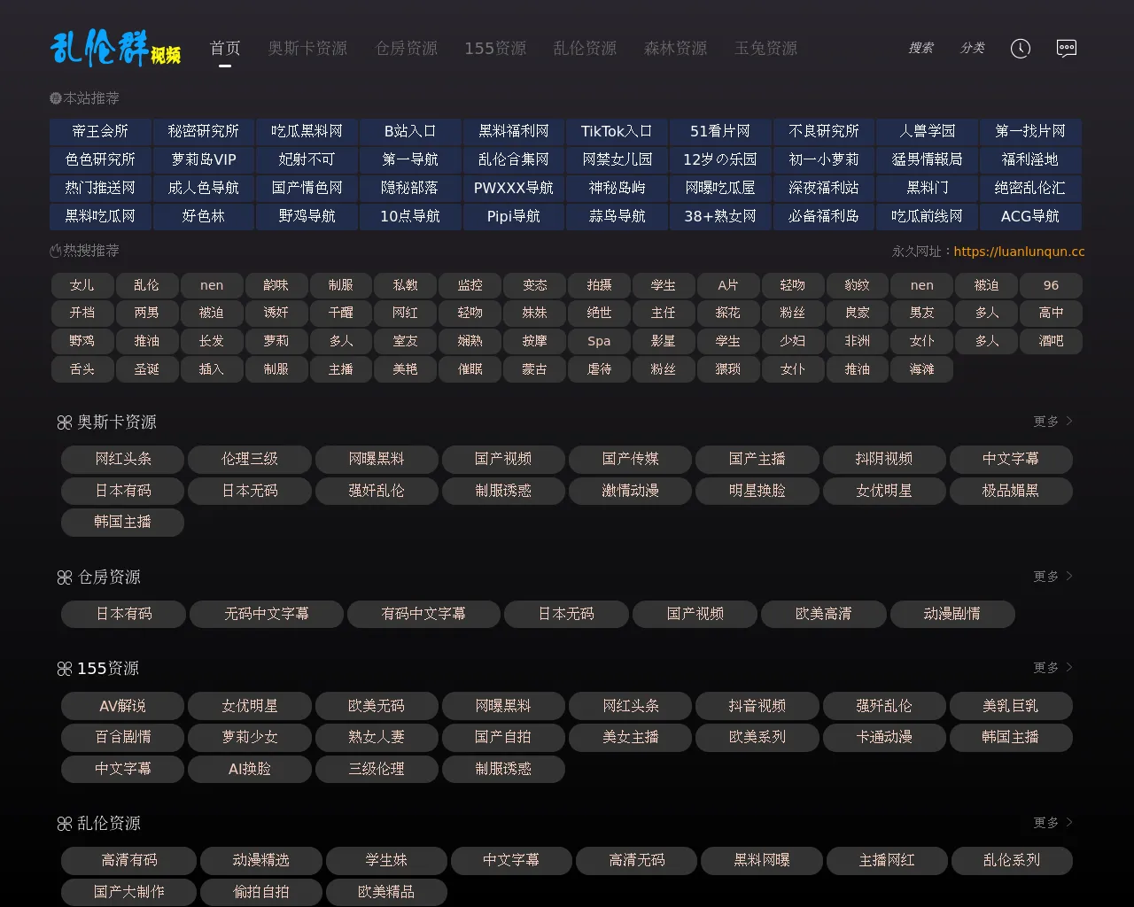Switch to the 仓房资源 navigation tab

pos(407,48)
